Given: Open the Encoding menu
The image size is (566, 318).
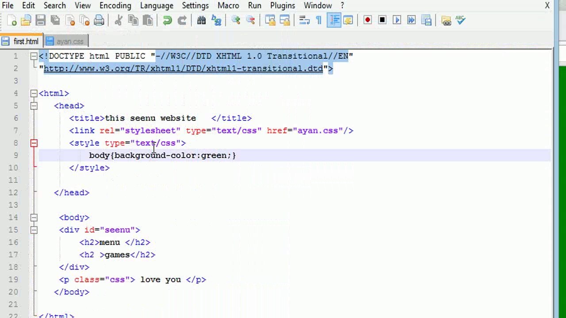Looking at the screenshot, I should point(115,6).
